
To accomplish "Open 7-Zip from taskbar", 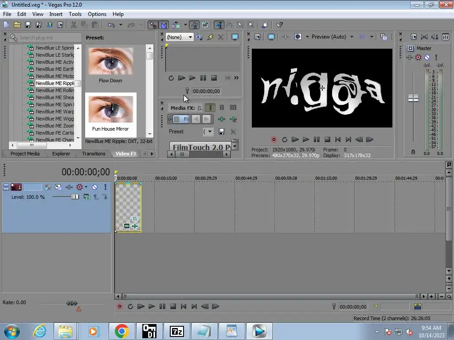I will (177, 331).
